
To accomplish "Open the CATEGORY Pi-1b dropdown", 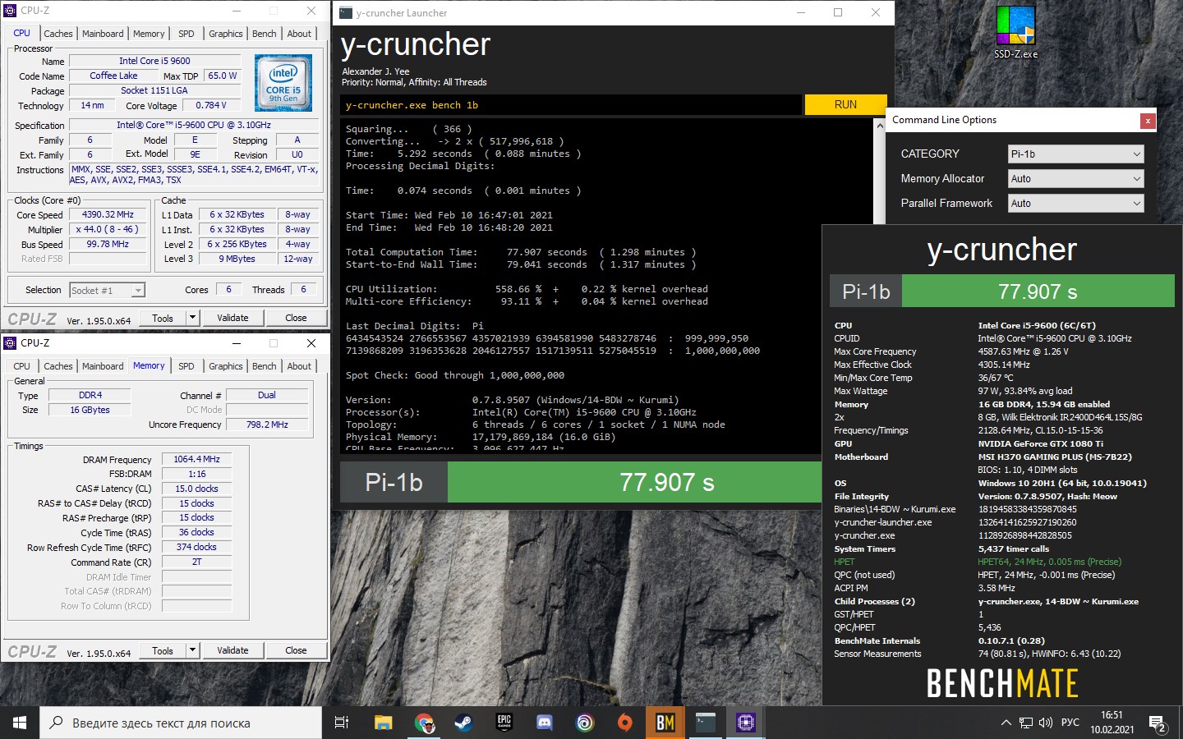I will pos(1075,154).
